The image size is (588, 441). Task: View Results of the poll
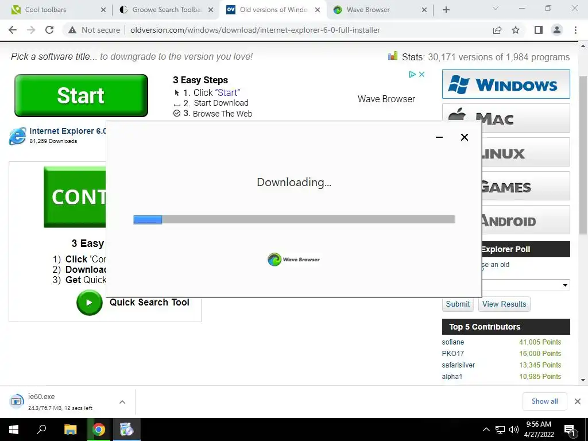click(504, 304)
